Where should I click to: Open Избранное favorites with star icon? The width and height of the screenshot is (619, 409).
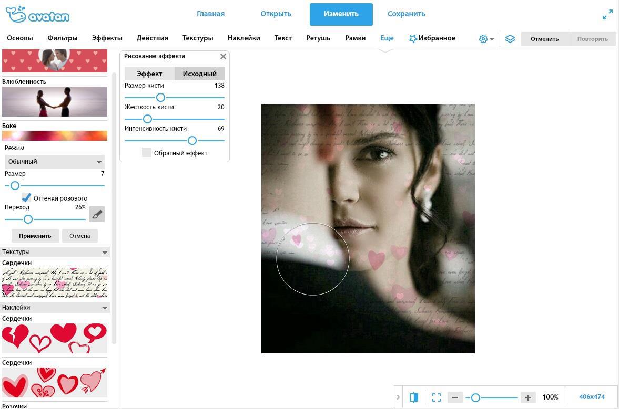(x=432, y=38)
